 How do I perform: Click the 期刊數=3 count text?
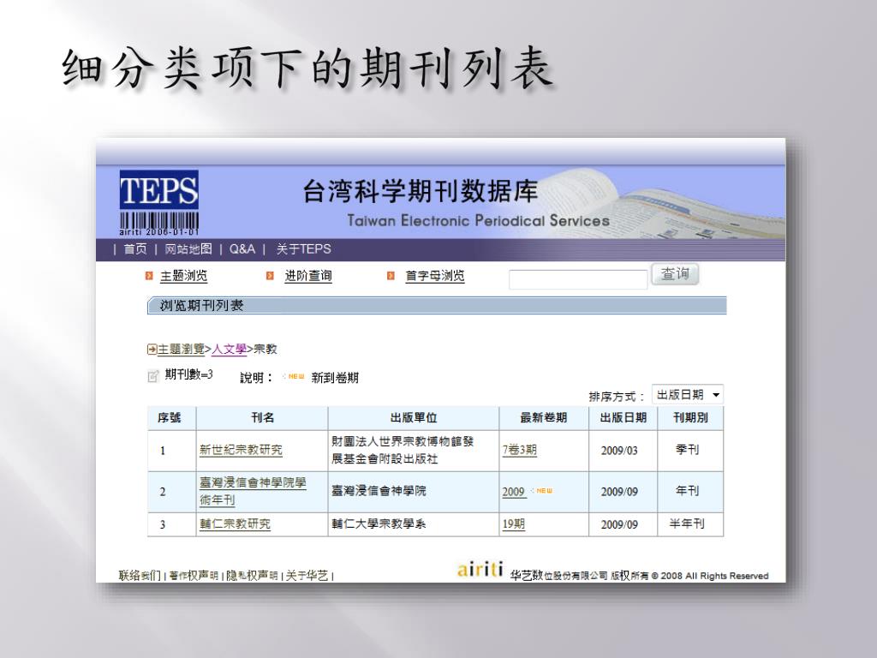pyautogui.click(x=189, y=374)
